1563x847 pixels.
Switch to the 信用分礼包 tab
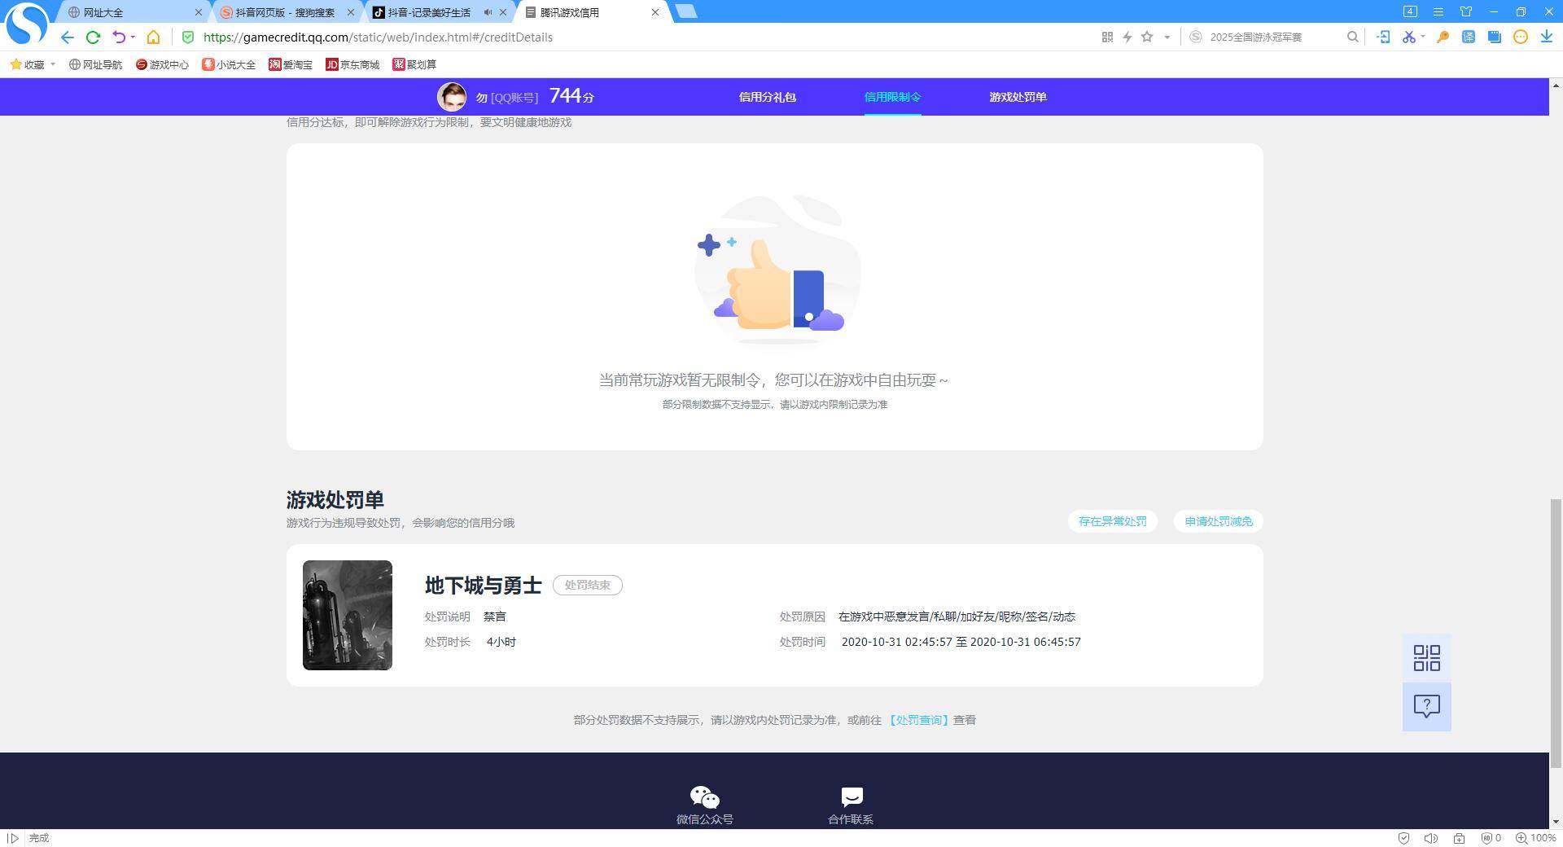(767, 97)
